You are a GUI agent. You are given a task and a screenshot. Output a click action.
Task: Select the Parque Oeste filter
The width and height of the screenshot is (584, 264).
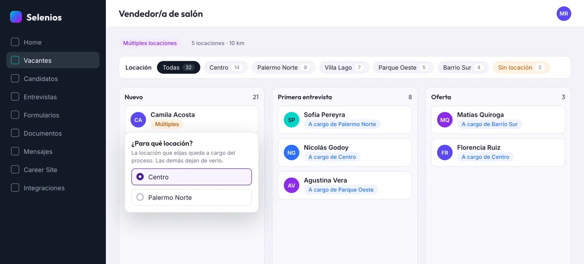pyautogui.click(x=403, y=67)
